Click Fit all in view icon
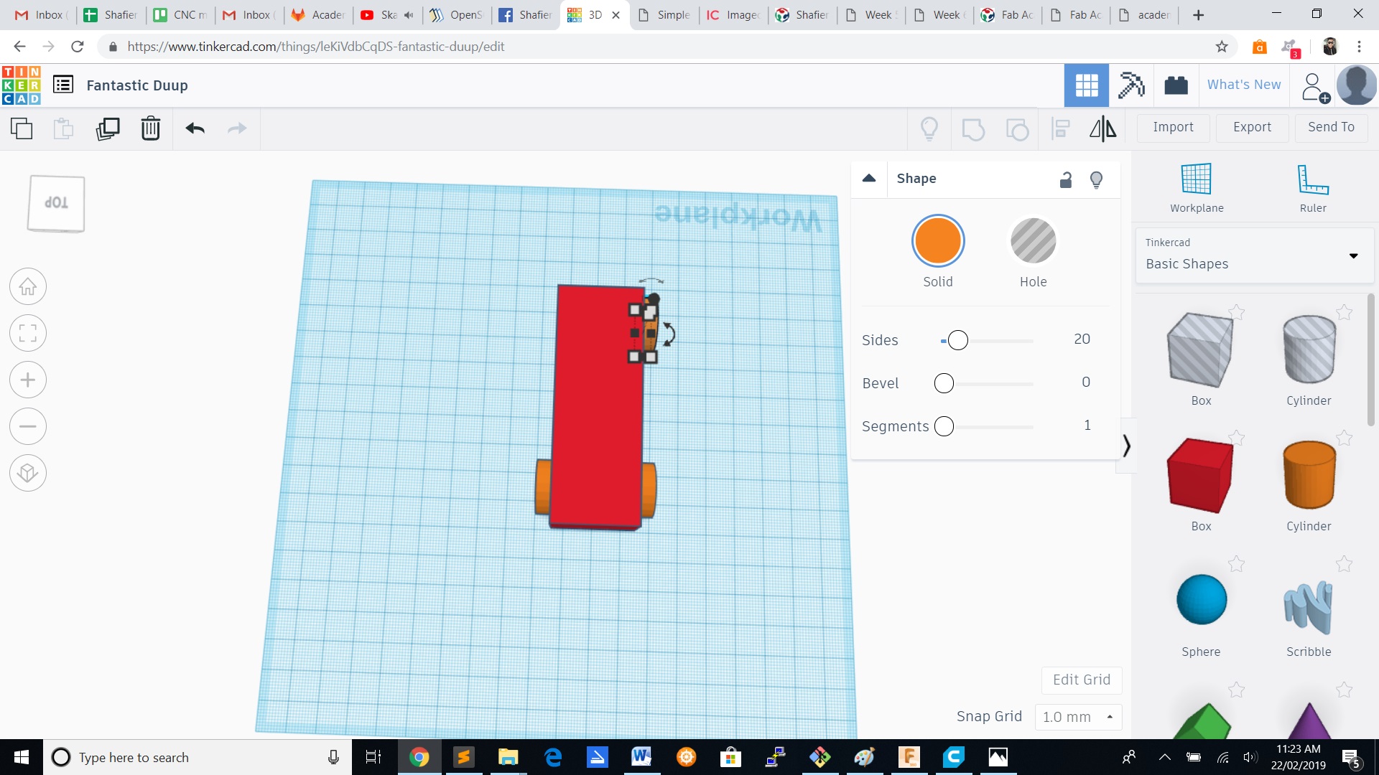The height and width of the screenshot is (775, 1379). 28,334
